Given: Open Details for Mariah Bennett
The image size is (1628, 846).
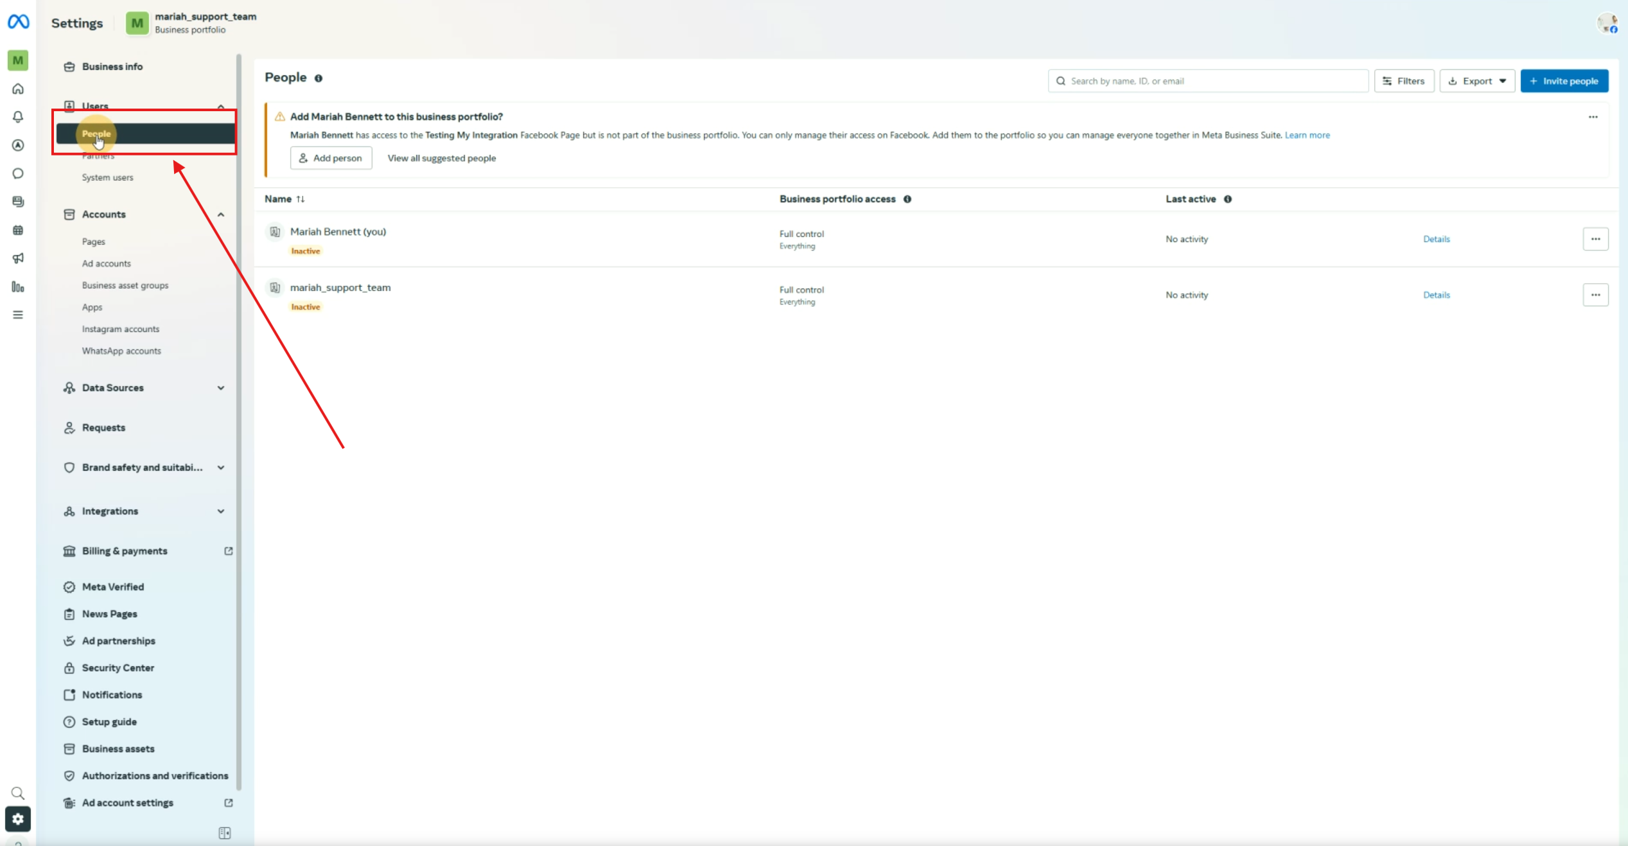Looking at the screenshot, I should 1437,239.
